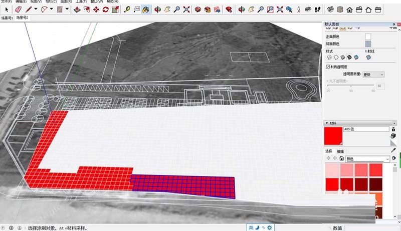This screenshot has width=401, height=231.
Task: Switch to Top view icon
Action: (x=340, y=9)
